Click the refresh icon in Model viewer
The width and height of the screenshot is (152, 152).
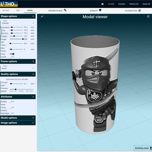(148, 16)
